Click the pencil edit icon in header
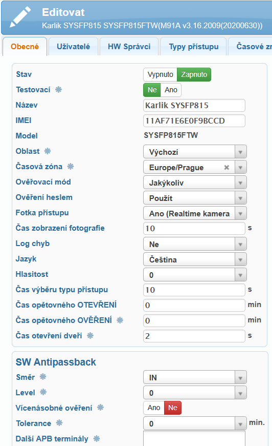The height and width of the screenshot is (446, 272). [x=20, y=17]
